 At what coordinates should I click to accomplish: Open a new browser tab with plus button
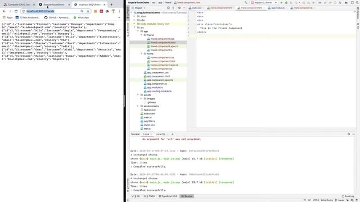[x=111, y=4]
